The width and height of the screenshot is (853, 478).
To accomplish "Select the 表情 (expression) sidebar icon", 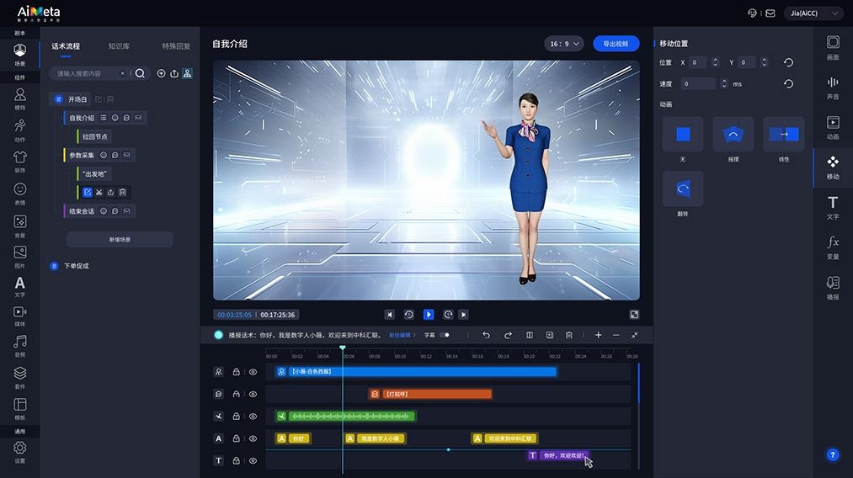I will (19, 192).
